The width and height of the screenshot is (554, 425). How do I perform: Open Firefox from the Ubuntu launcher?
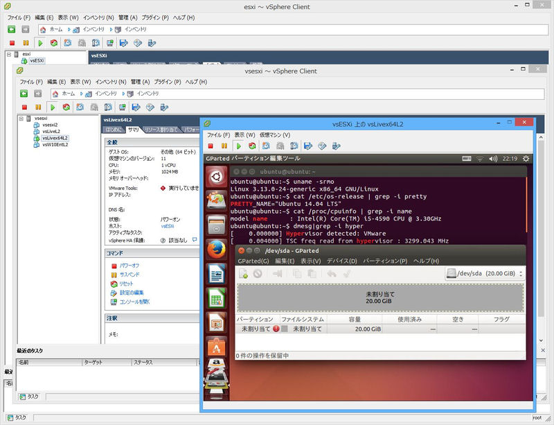(215, 249)
